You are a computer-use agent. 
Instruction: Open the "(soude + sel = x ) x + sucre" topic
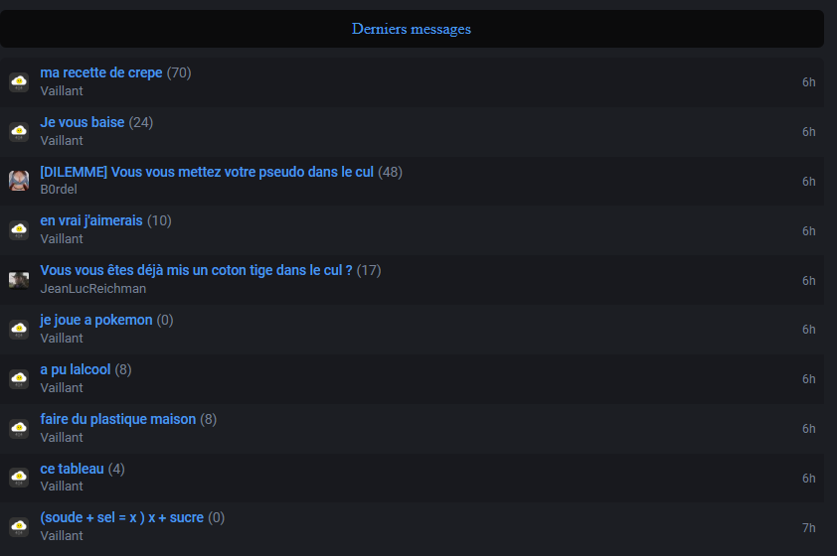122,517
